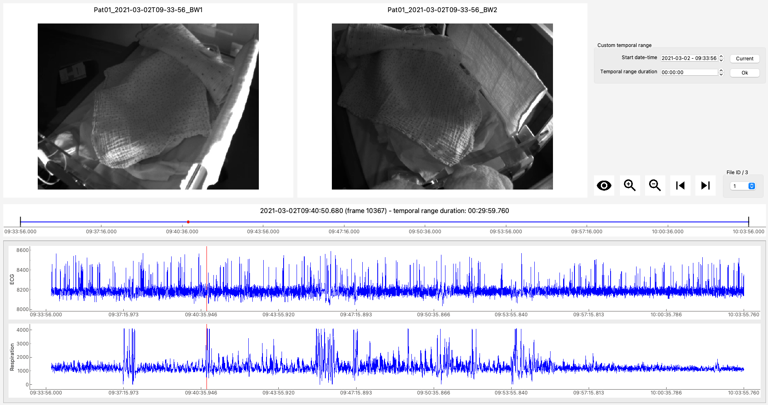Viewport: 768px width, 405px height.
Task: Decrement temporal range duration stepper
Action: tap(721, 75)
